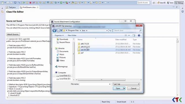Select the jdk1.7.0_51 folder
The height and width of the screenshot is (104, 185).
coord(110,44)
